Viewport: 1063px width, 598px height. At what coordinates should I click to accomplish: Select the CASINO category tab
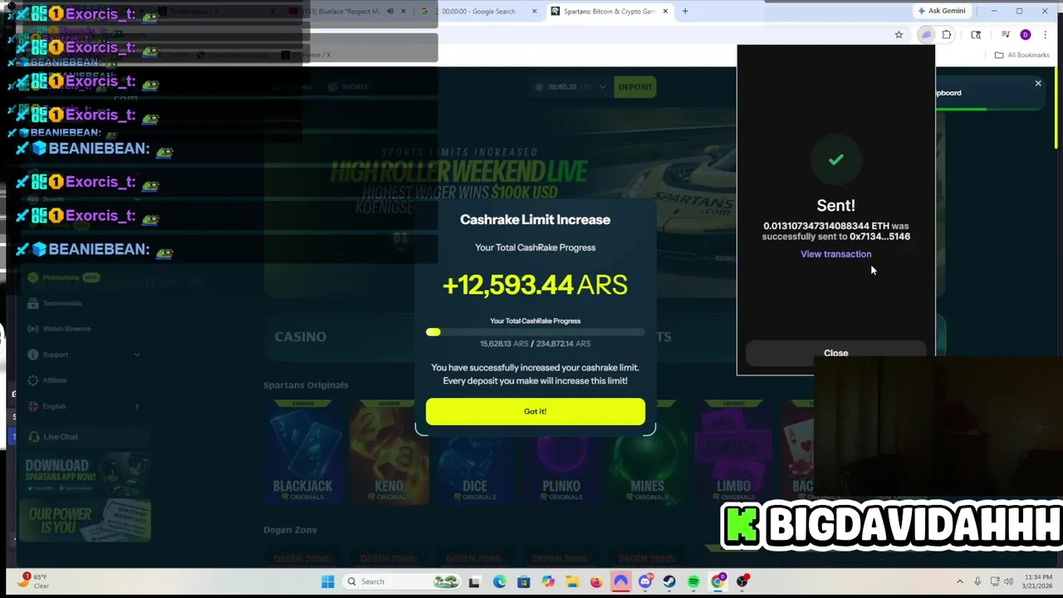(x=301, y=336)
